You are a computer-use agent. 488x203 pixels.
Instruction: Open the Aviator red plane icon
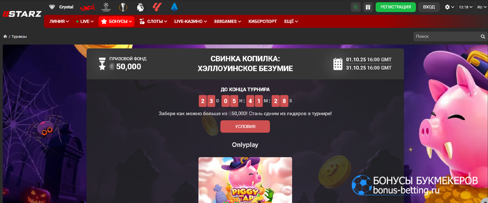pyautogui.click(x=86, y=7)
